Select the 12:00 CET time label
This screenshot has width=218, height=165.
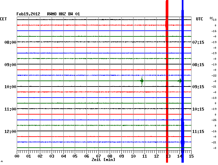coord(10,131)
